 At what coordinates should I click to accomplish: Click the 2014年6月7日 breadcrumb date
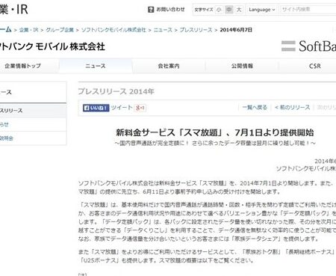(236, 30)
